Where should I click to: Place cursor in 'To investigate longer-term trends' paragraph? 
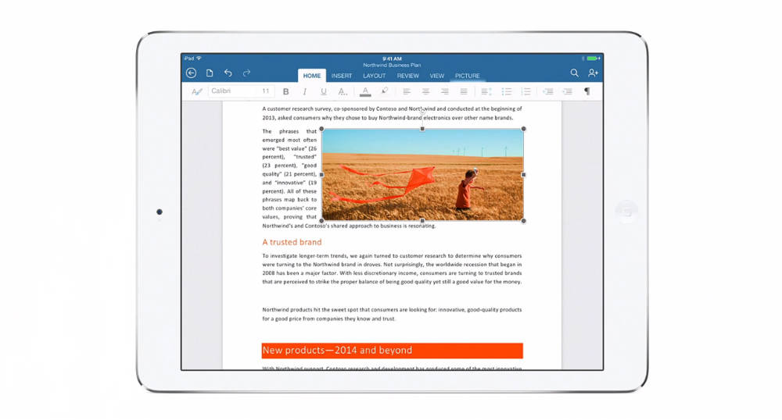tap(392, 269)
